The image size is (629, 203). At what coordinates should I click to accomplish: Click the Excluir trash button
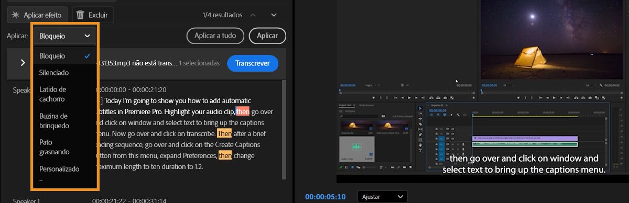click(x=92, y=15)
